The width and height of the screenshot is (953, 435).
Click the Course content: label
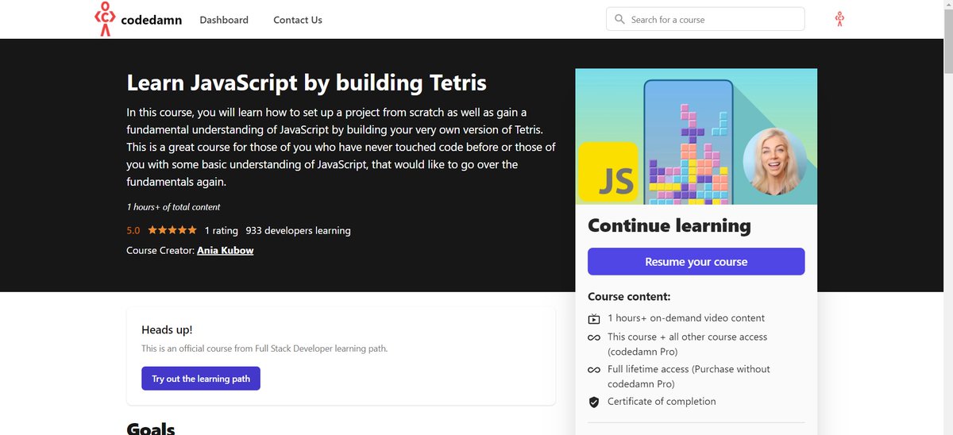[629, 297]
